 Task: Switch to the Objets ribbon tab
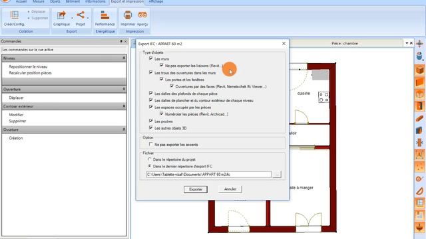tap(55, 1)
